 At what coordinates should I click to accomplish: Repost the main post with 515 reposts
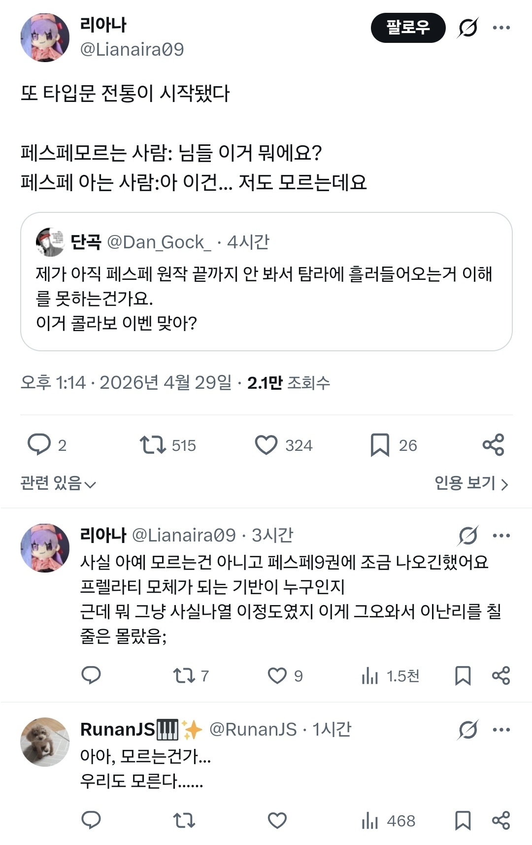[153, 444]
